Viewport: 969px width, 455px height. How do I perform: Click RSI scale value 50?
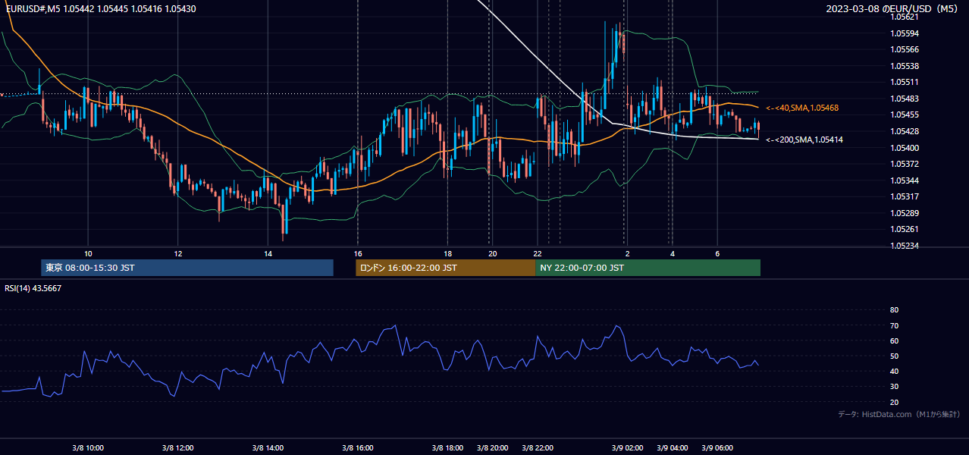pyautogui.click(x=894, y=356)
